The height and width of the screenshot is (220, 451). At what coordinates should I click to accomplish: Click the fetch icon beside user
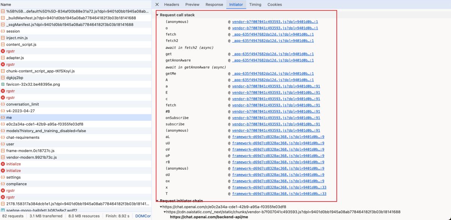click(3, 144)
